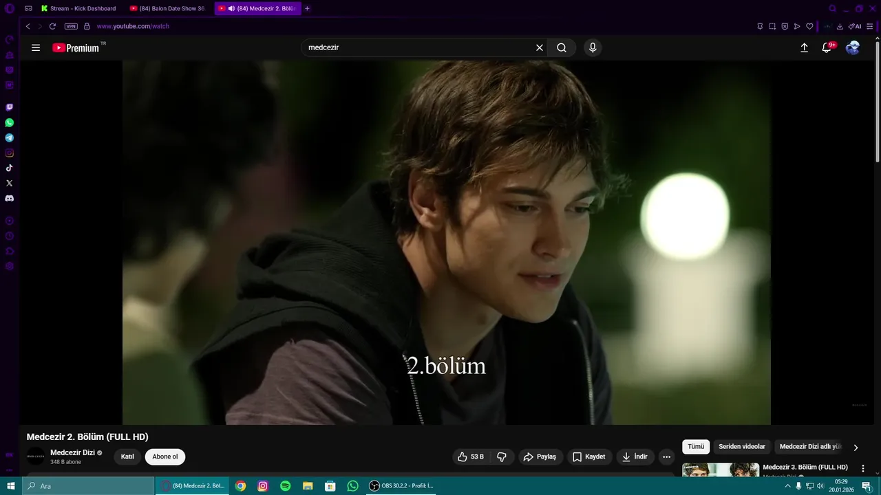Download the video with İndir
This screenshot has height=495, width=881.
(635, 456)
